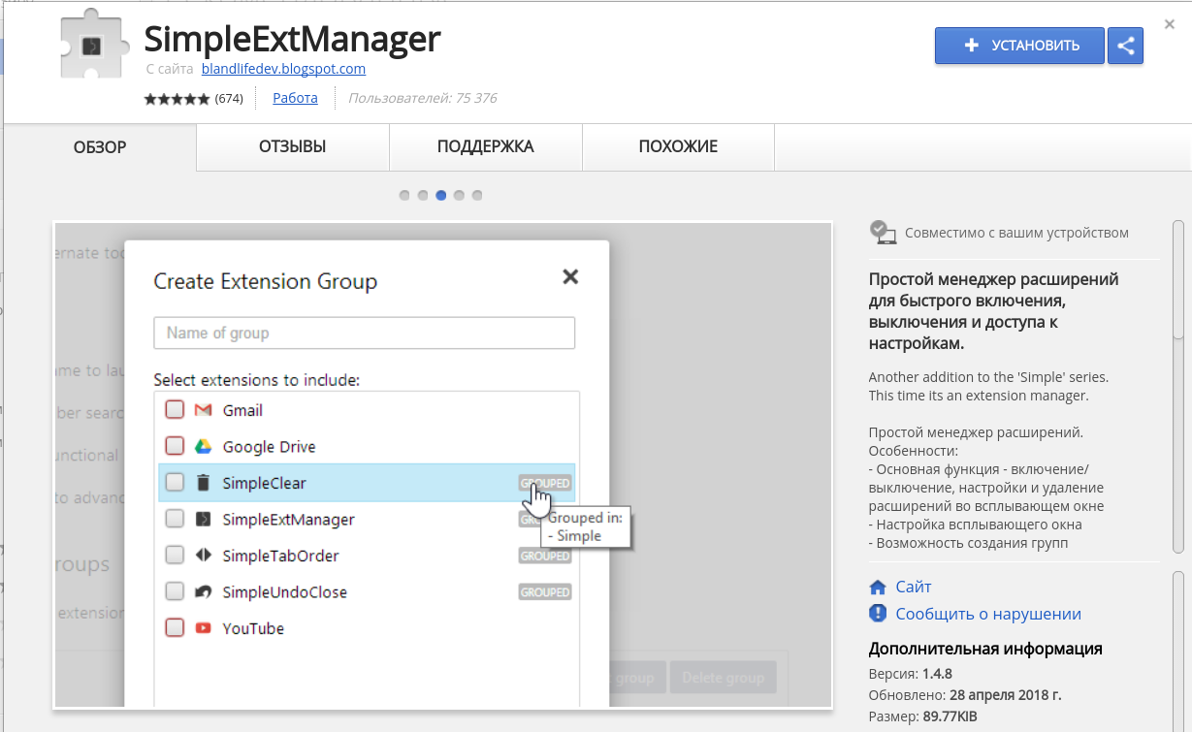This screenshot has height=732, width=1192.
Task: Click the SimpleExtManager list icon
Action: (203, 519)
